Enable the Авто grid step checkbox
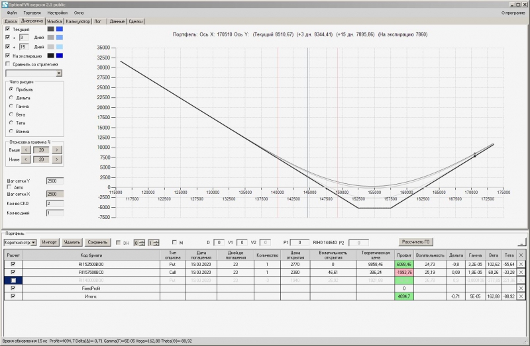This screenshot has width=530, height=346. click(9, 187)
